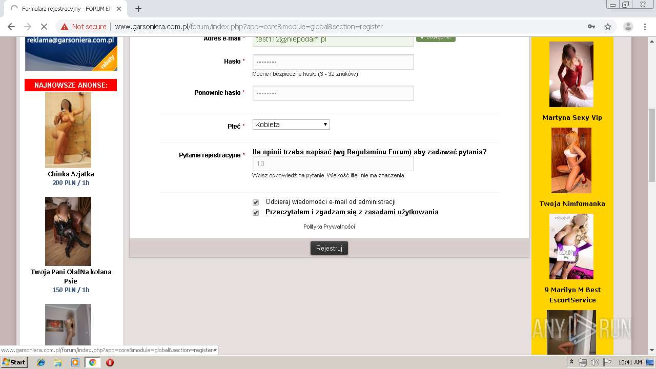The image size is (656, 369).
Task: Open the Płeć dropdown showing Kobieta
Action: coord(291,125)
